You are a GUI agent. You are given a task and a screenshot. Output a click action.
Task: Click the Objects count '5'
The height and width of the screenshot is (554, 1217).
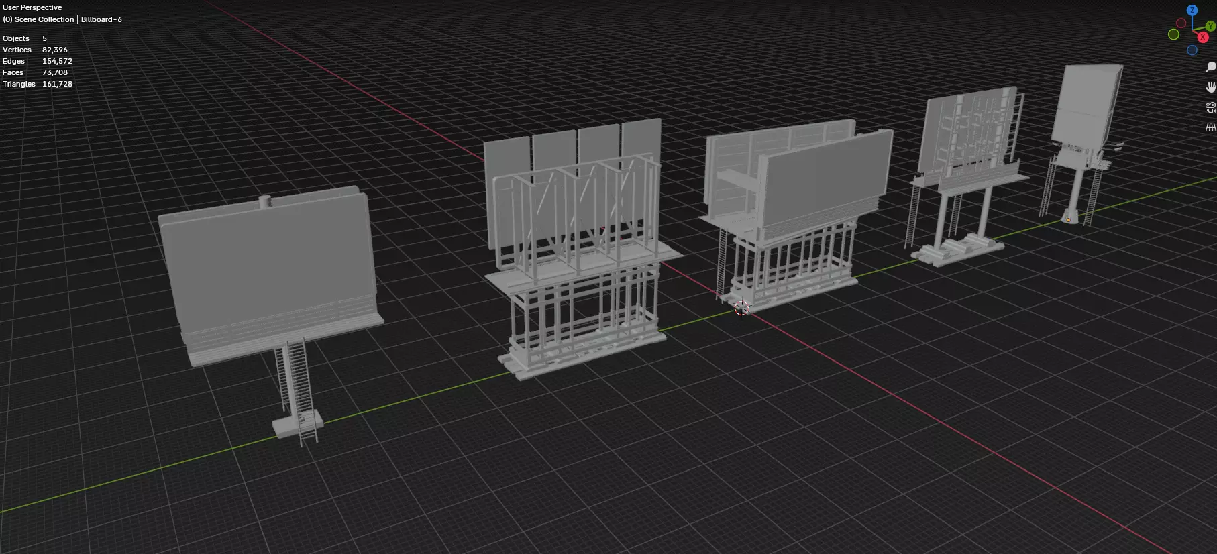coord(44,38)
